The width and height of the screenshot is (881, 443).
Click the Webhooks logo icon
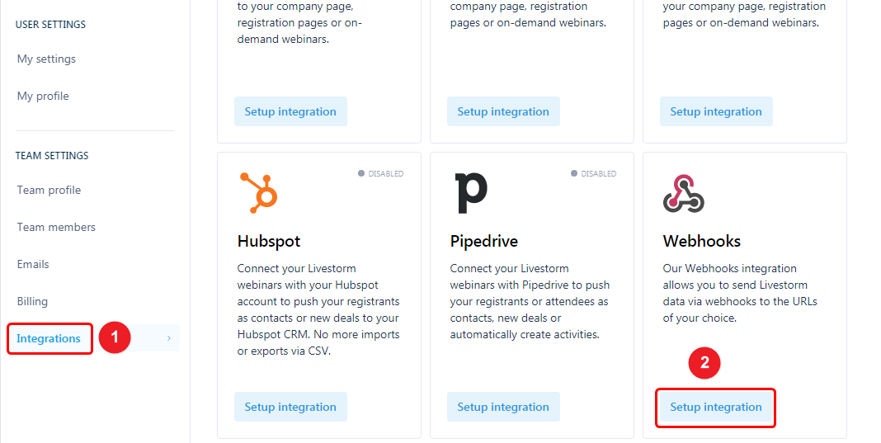[683, 193]
